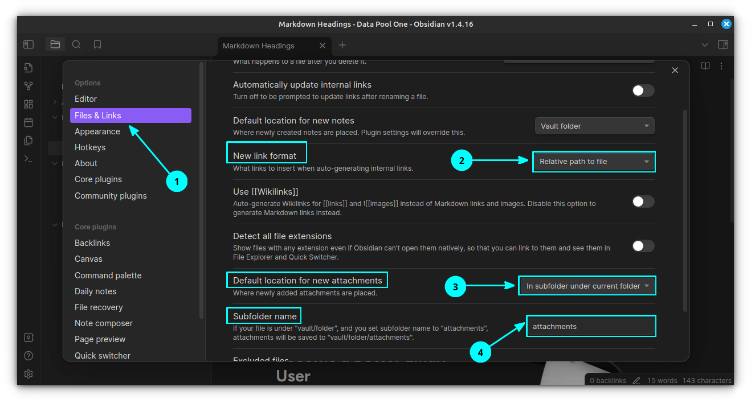Open the reading view book icon
This screenshot has width=751, height=403.
[x=705, y=65]
